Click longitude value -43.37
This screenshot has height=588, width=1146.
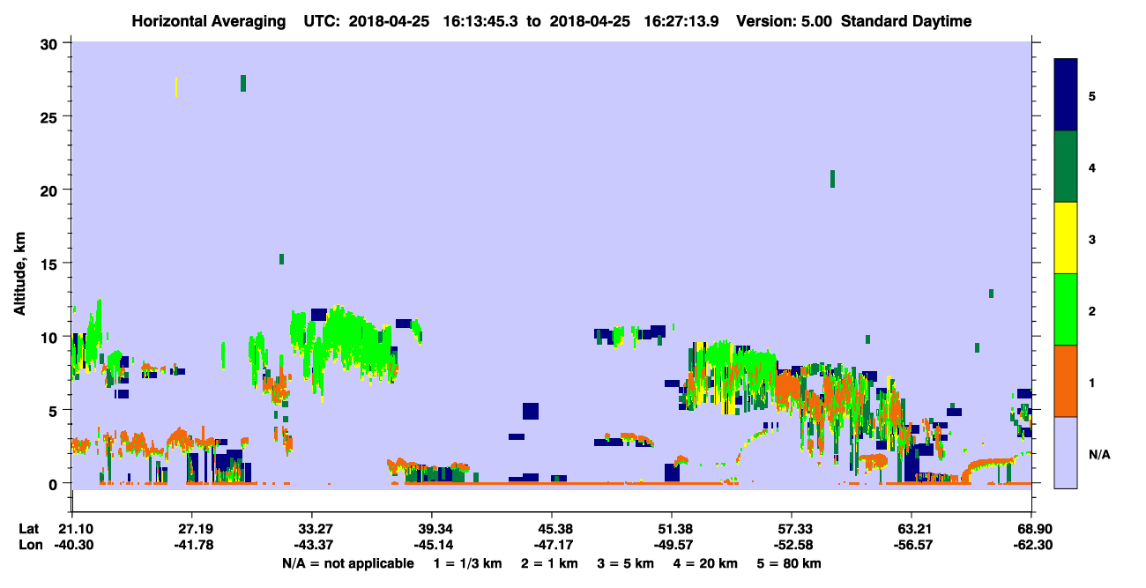(x=312, y=545)
